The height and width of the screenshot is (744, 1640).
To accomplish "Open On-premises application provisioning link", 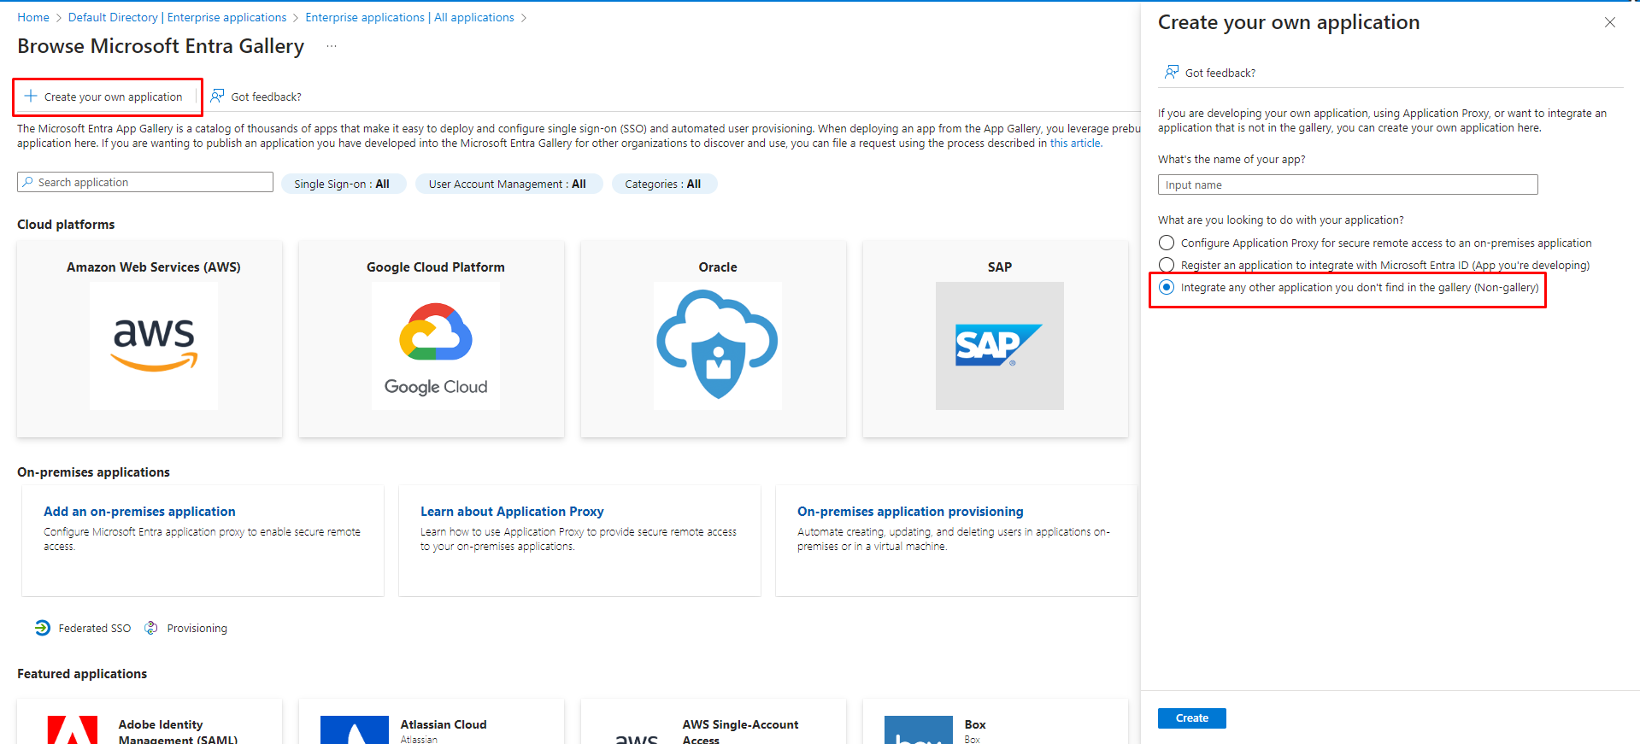I will point(910,511).
